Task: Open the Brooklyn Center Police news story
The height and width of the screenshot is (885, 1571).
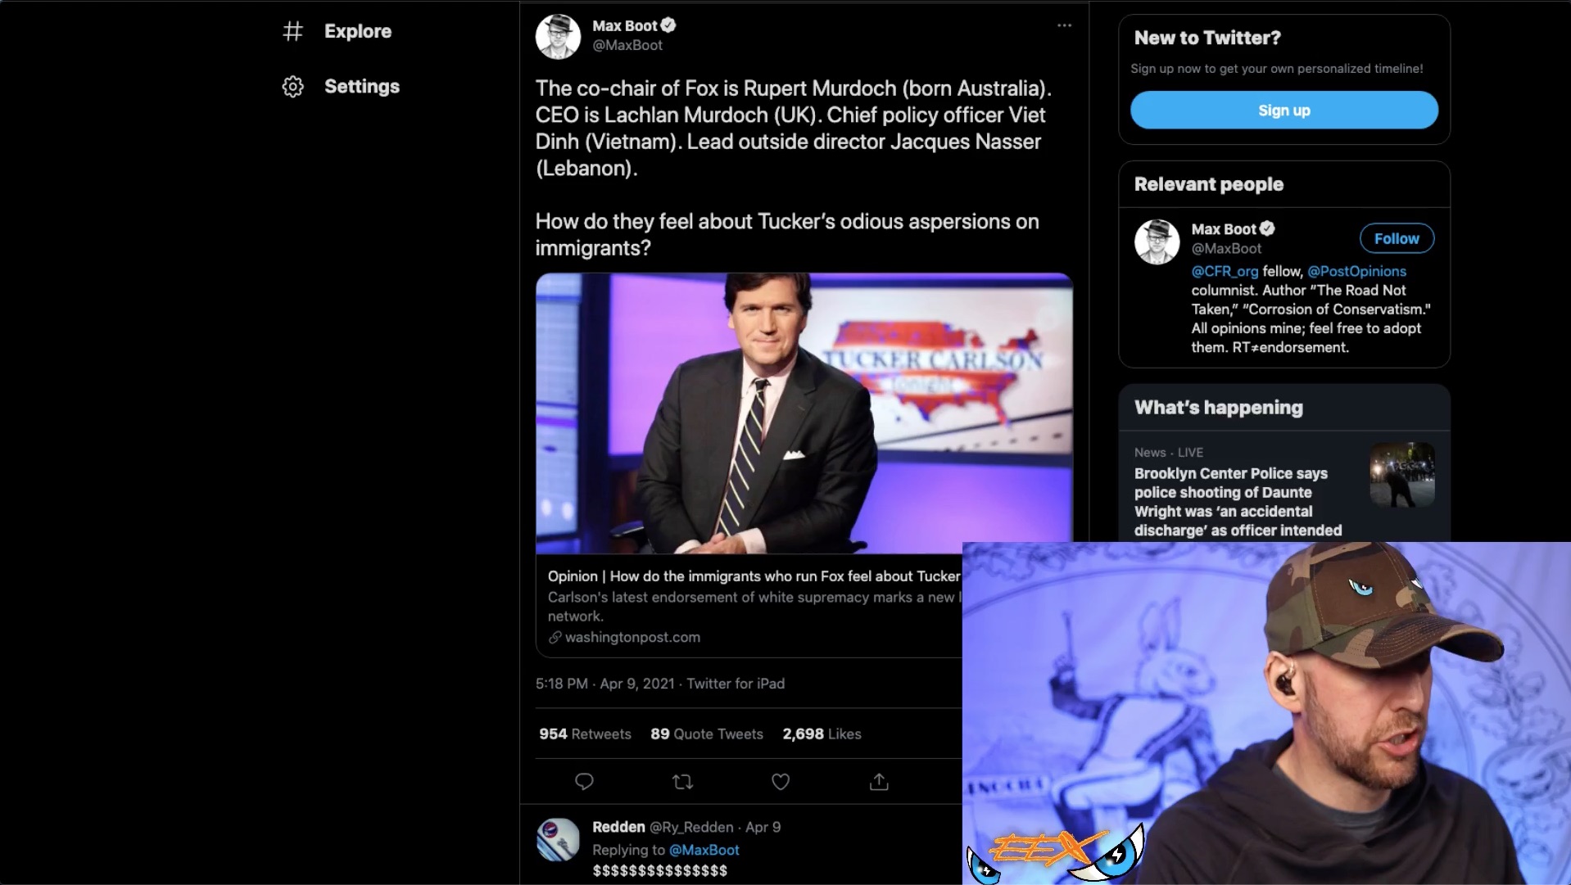Action: click(1237, 501)
